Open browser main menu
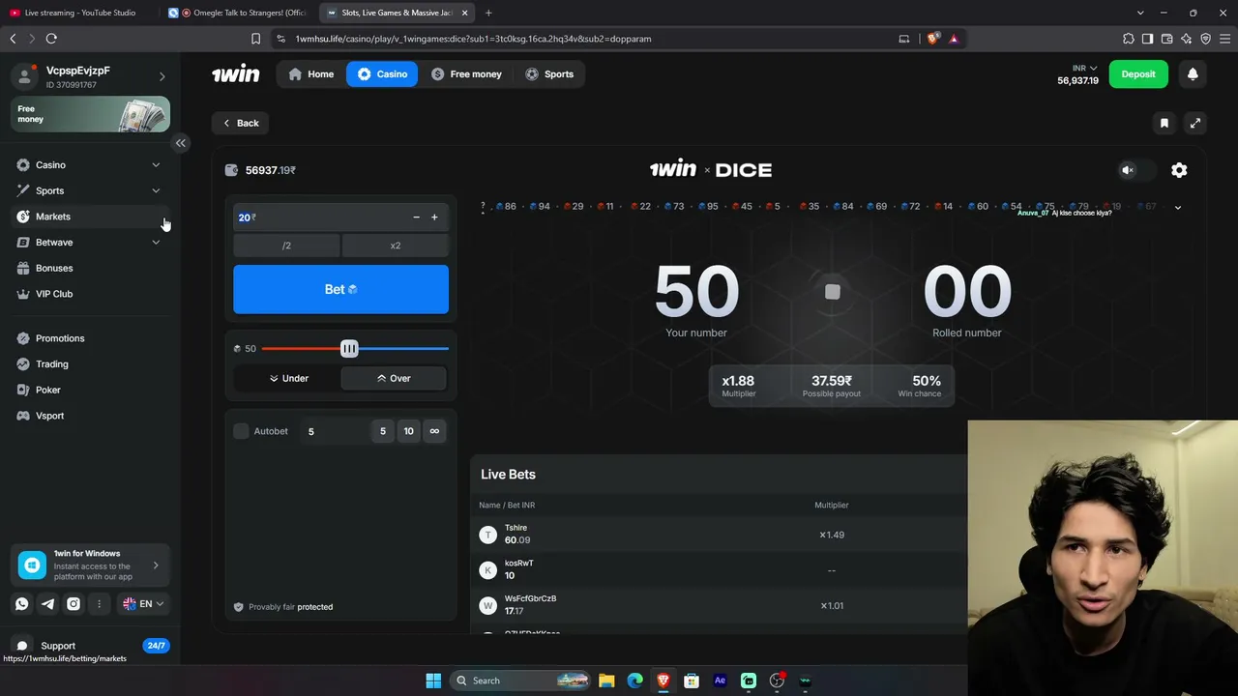 [1224, 39]
